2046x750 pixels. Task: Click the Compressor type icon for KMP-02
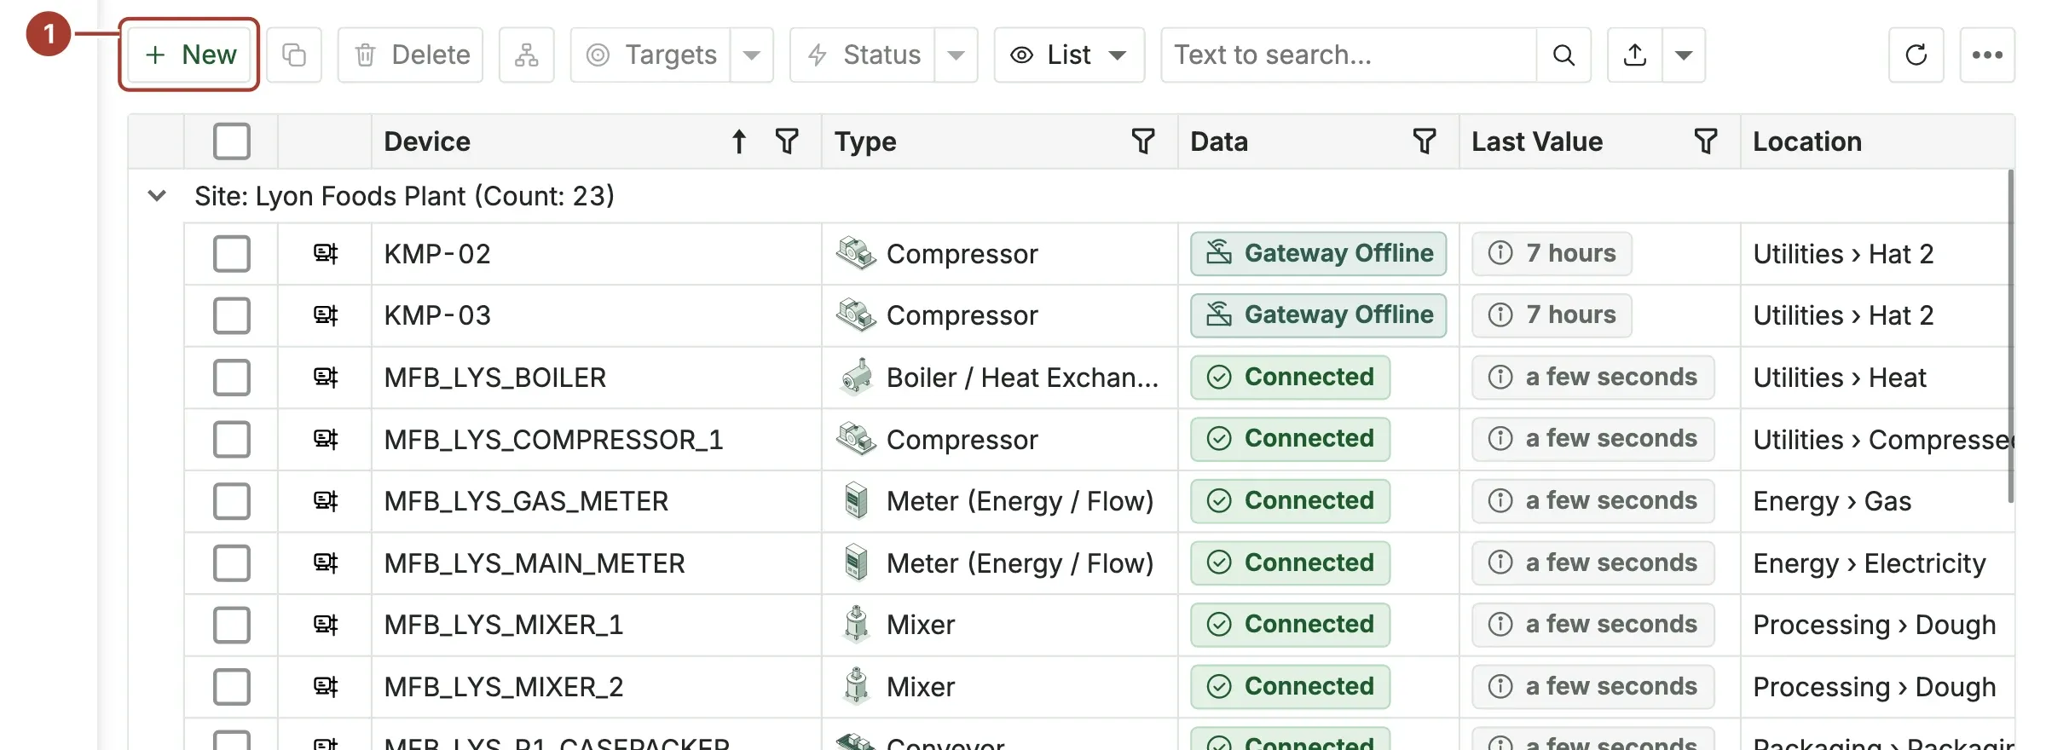point(856,253)
